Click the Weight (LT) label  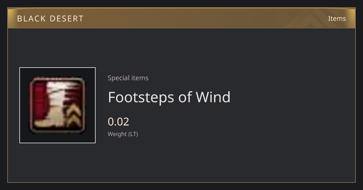[123, 134]
